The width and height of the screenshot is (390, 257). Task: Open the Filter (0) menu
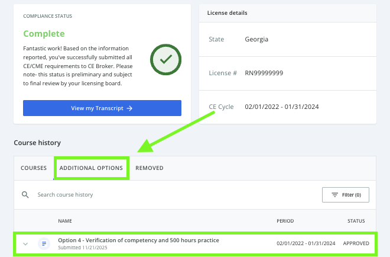click(346, 195)
